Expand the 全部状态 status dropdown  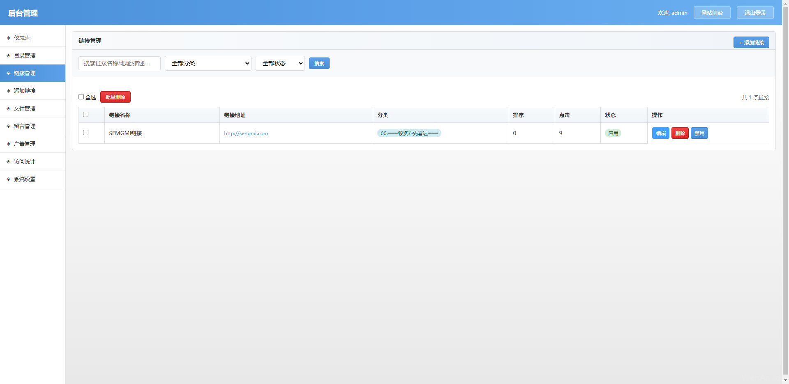click(x=280, y=63)
